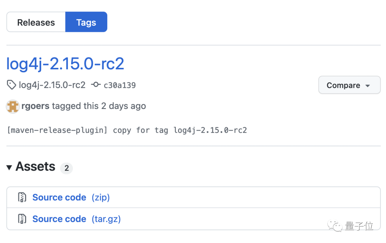Download Source code (zip)

(x=59, y=197)
